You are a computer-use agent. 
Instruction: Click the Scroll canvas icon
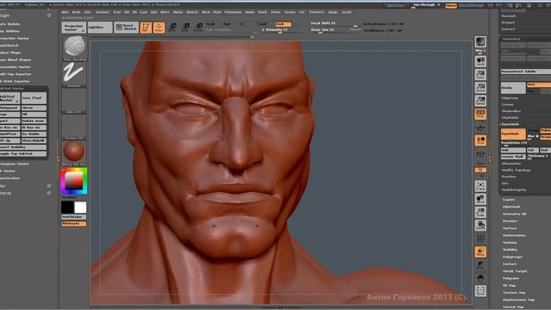click(x=480, y=61)
